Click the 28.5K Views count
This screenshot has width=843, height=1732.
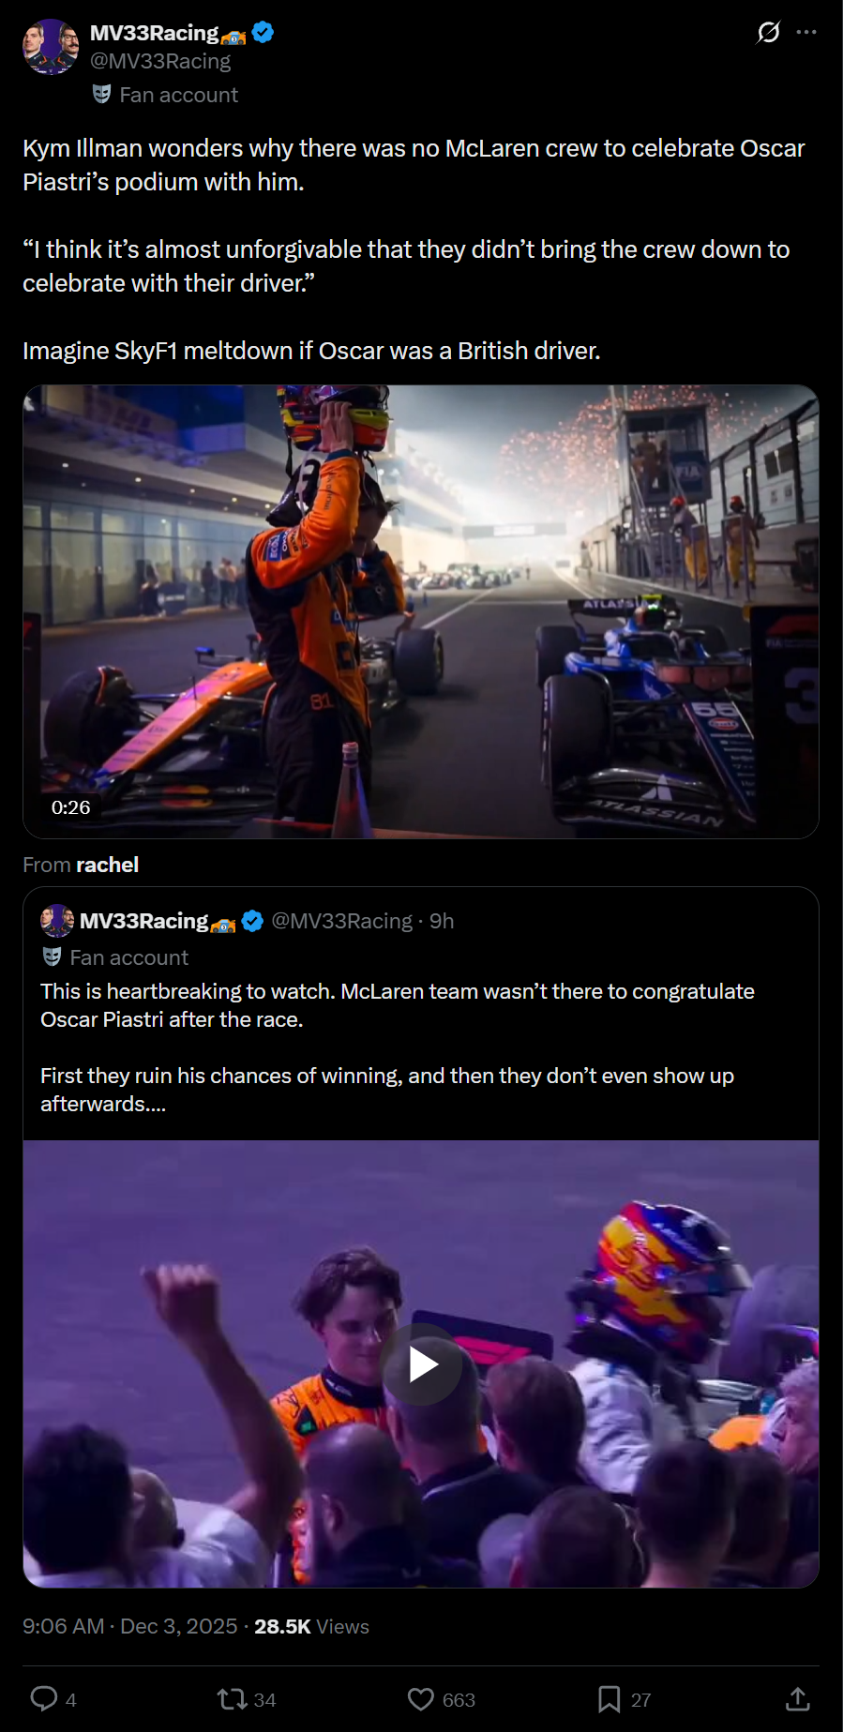(311, 1626)
